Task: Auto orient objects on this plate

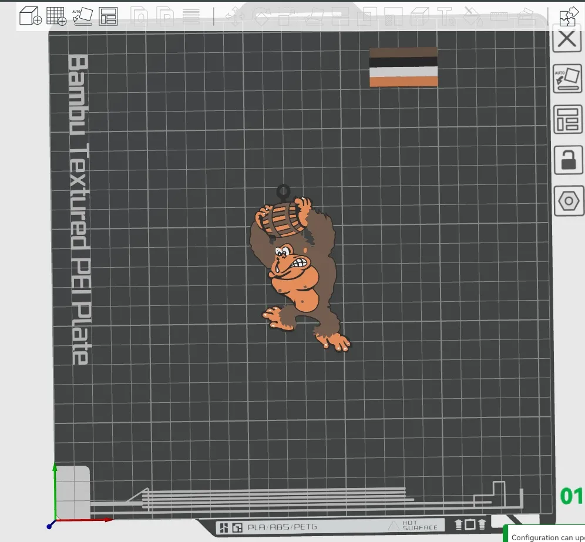Action: pyautogui.click(x=567, y=79)
